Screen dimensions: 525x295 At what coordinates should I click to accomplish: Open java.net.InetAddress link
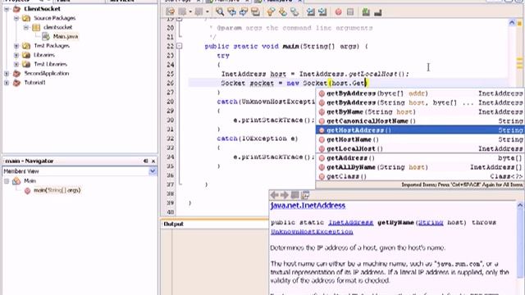(308, 206)
